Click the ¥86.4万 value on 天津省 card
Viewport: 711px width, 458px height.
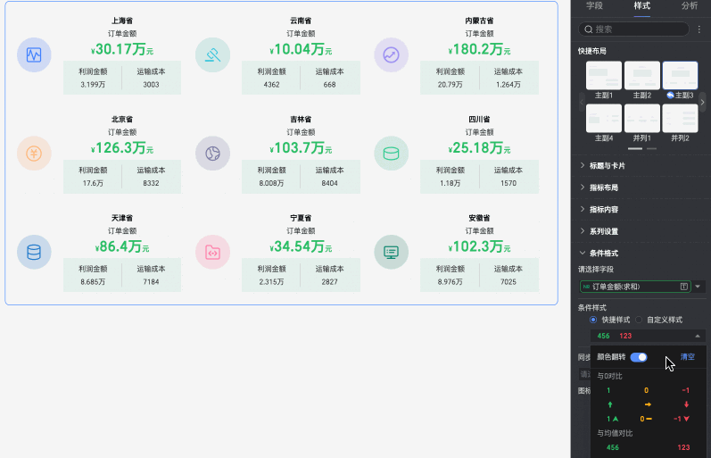[122, 246]
